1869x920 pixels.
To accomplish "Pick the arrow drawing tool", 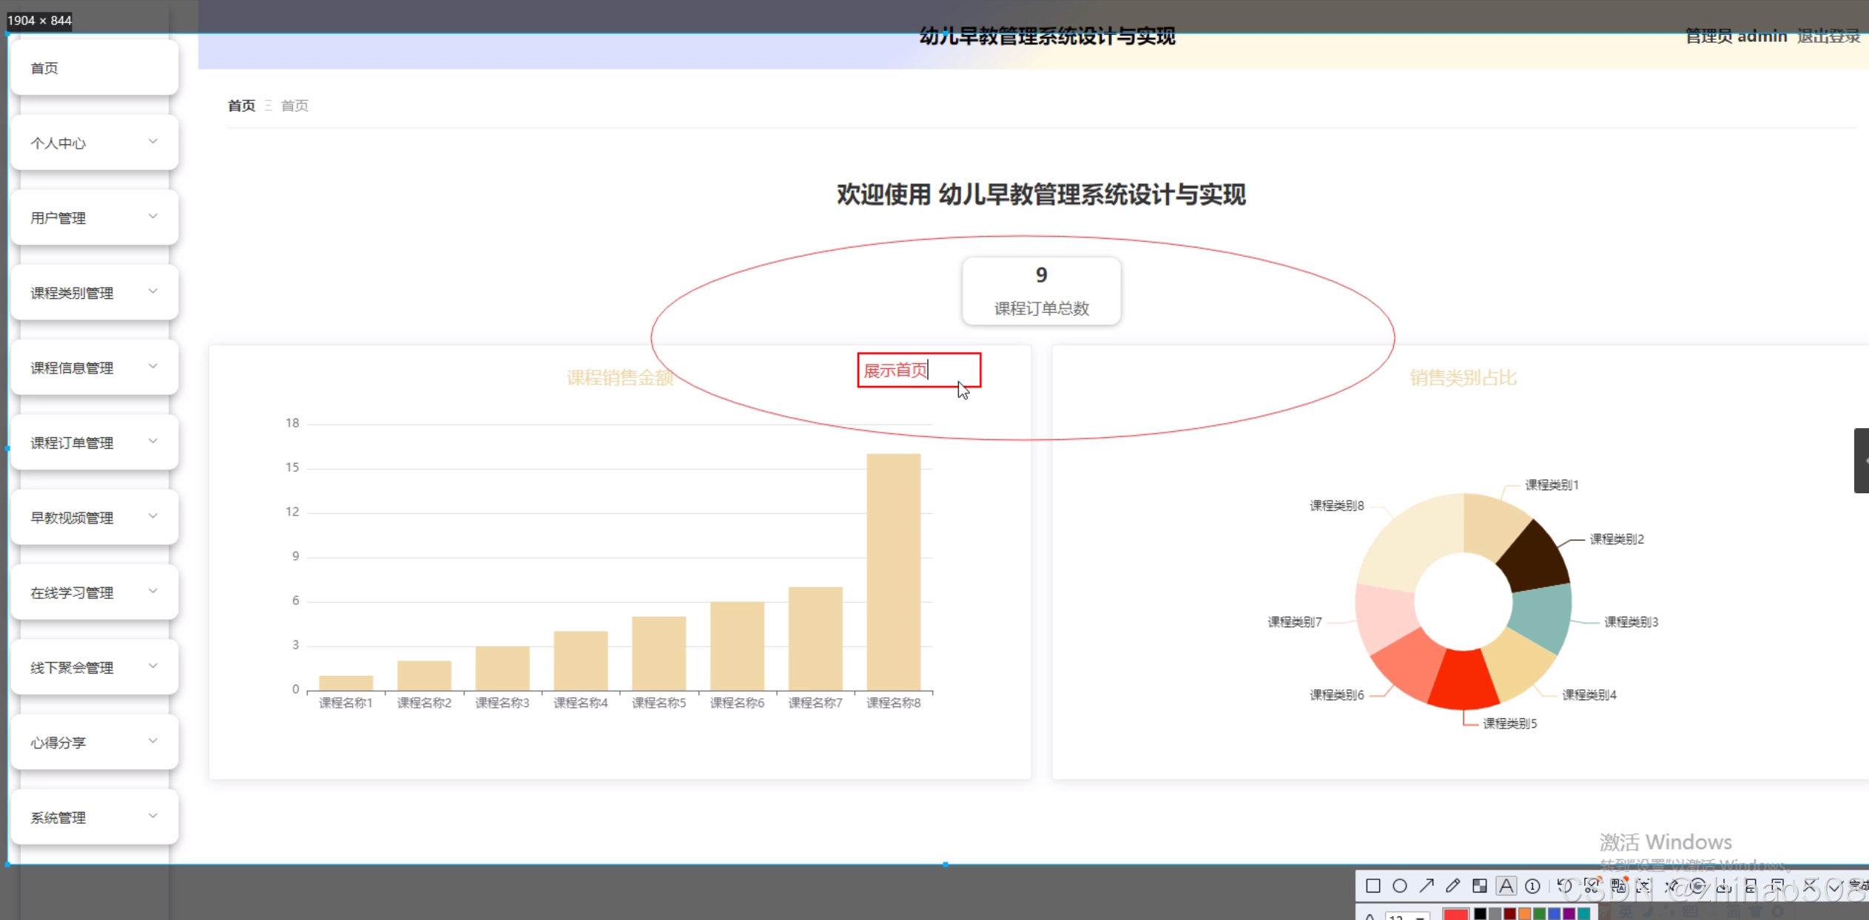I will pyautogui.click(x=1427, y=886).
